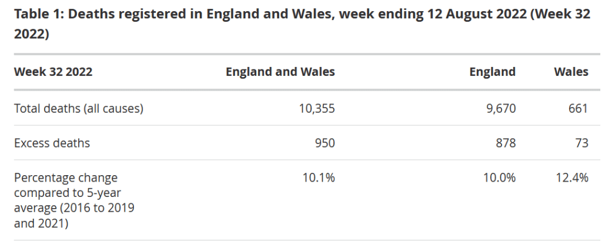Click the 'England' column header

click(492, 72)
